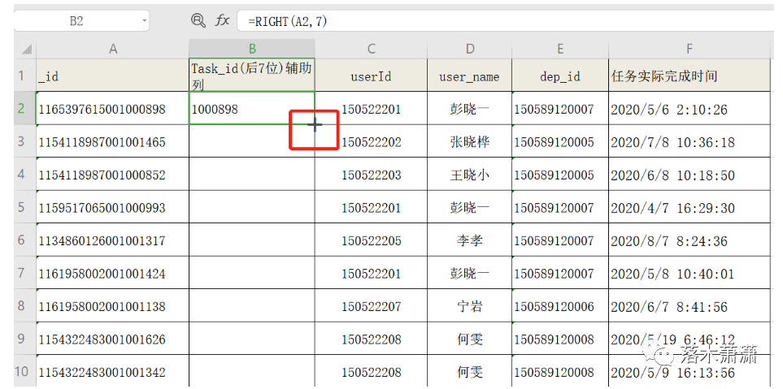This screenshot has width=783, height=389.
Task: Select cell containing 1154322483001001626
Action: click(113, 339)
